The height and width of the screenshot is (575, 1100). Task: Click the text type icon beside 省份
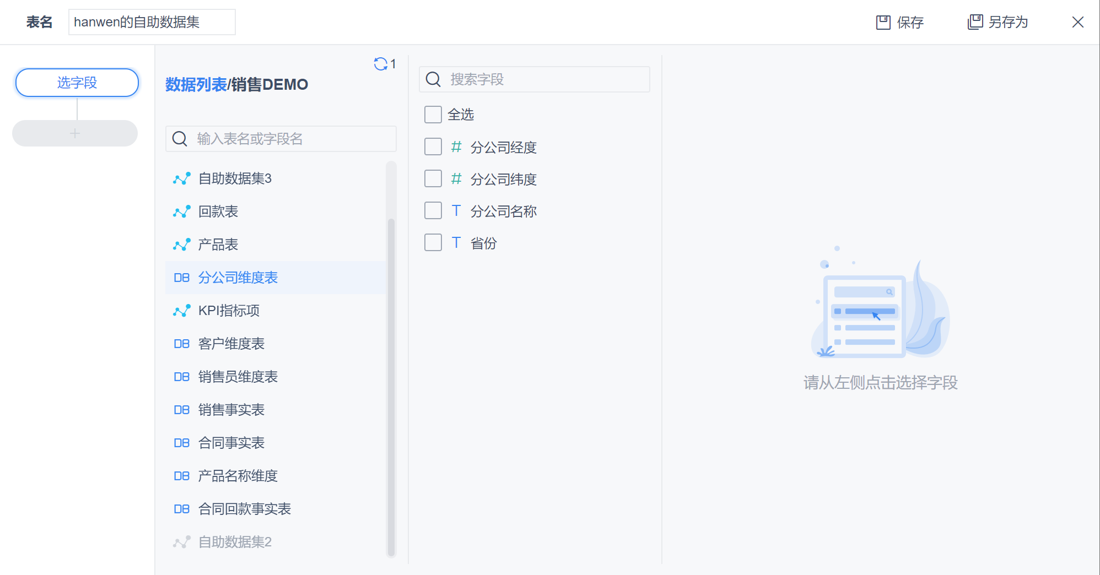tap(456, 243)
